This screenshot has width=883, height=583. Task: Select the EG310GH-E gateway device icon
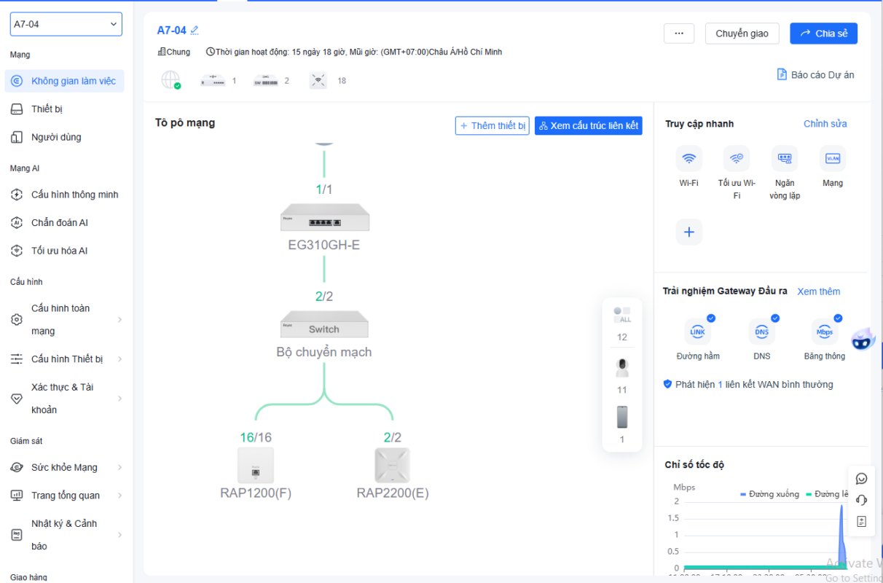(324, 218)
